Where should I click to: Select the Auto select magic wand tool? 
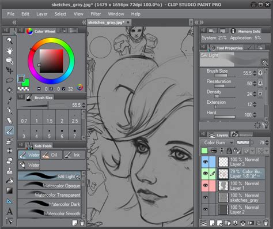[9, 90]
